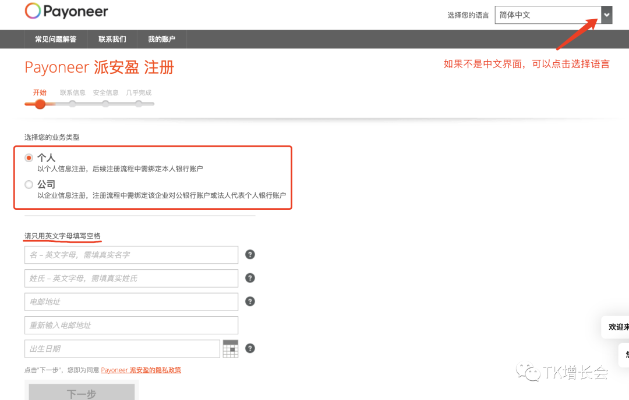Select the 个人 (individual) radio button
This screenshot has height=400, width=629.
pyautogui.click(x=29, y=158)
